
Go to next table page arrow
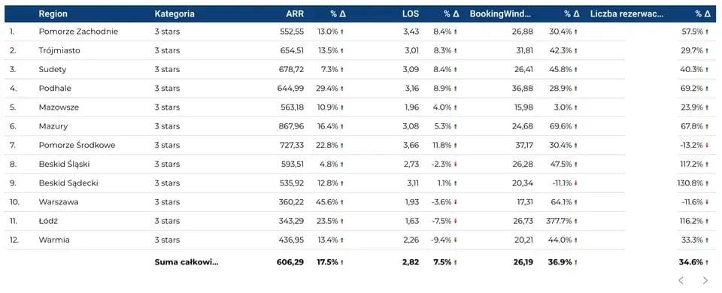coord(705,280)
